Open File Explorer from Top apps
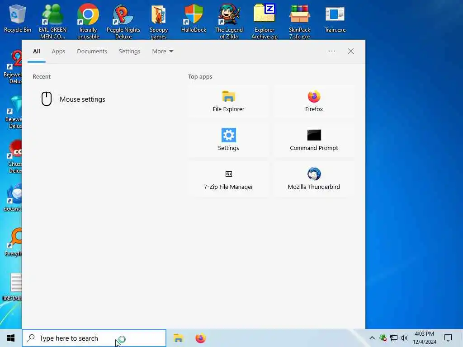 (x=228, y=101)
